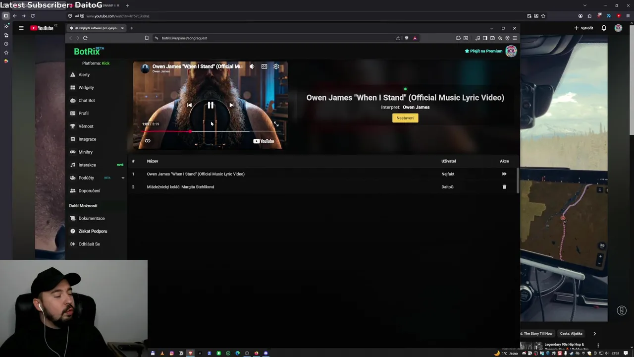Select Mládežnický koláč. Margita Stehlíková row

click(322, 187)
